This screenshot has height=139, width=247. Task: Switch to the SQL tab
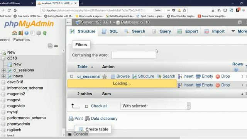tap(110, 31)
